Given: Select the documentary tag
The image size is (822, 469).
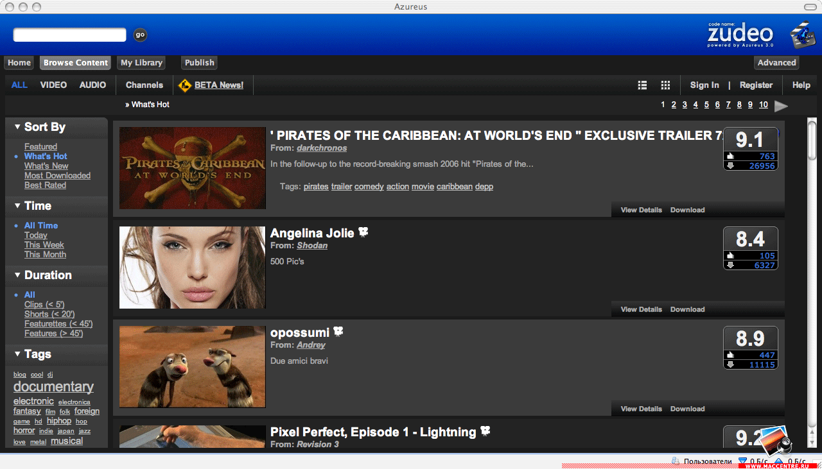Looking at the screenshot, I should (x=53, y=387).
